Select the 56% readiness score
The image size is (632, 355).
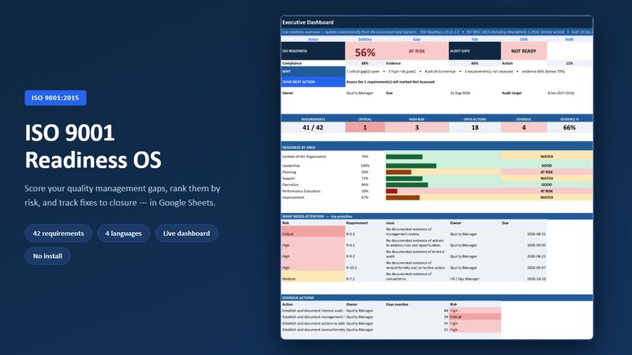365,52
